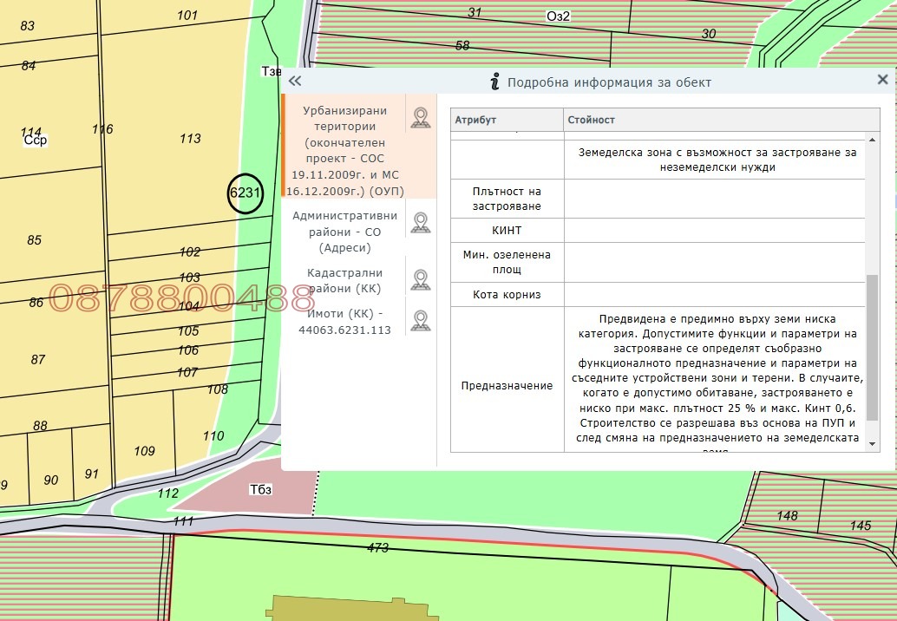The image size is (897, 621).
Task: Click parcel 30 on the map
Action: pos(709,34)
